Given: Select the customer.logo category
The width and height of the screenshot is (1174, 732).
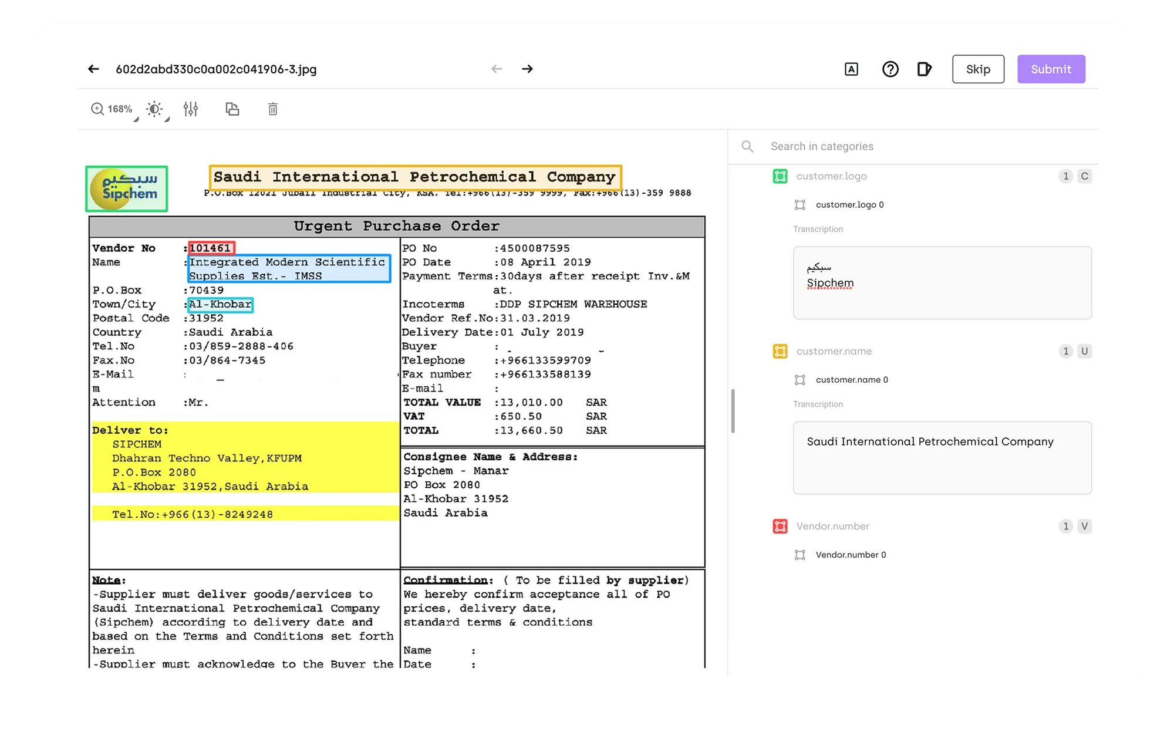Looking at the screenshot, I should (831, 176).
